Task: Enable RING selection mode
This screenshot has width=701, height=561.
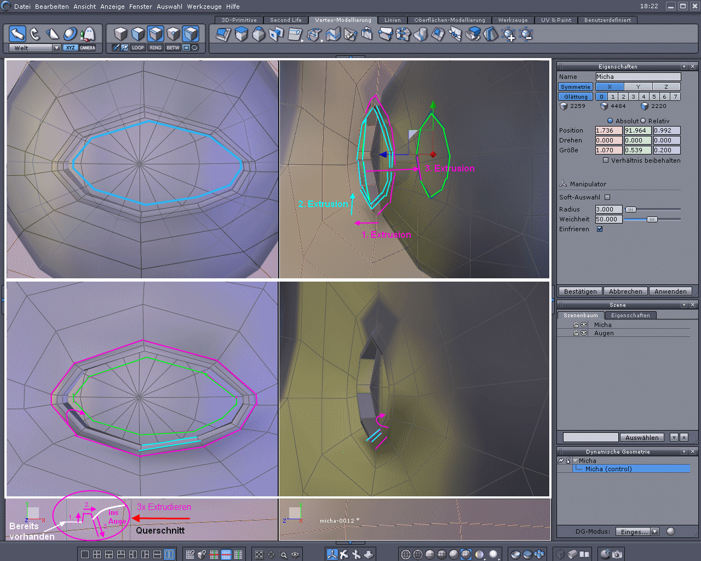Action: tap(156, 48)
